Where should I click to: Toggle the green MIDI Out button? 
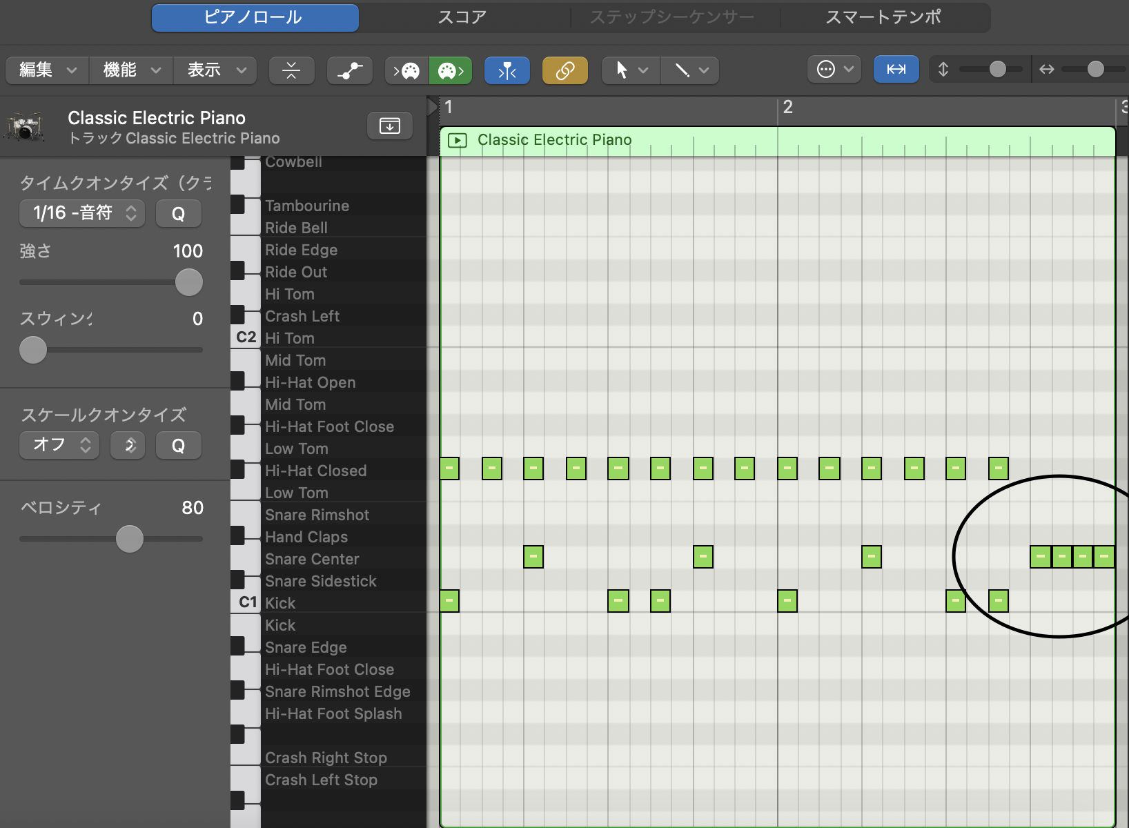click(x=451, y=70)
